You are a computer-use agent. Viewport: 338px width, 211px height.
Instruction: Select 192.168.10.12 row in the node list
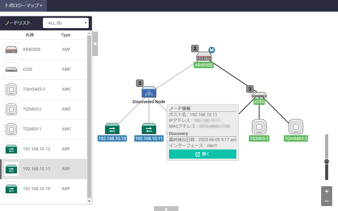coord(44,149)
